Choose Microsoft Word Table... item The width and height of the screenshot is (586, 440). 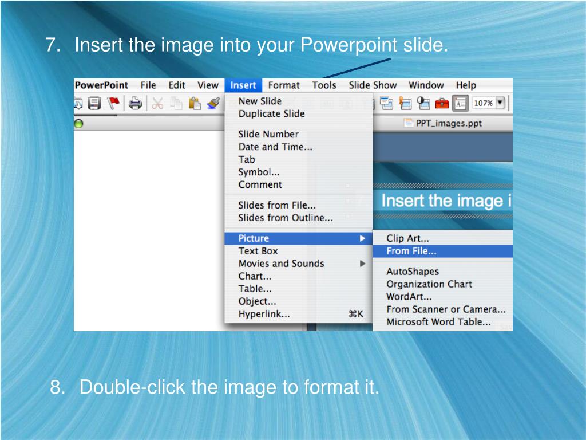[x=442, y=322]
